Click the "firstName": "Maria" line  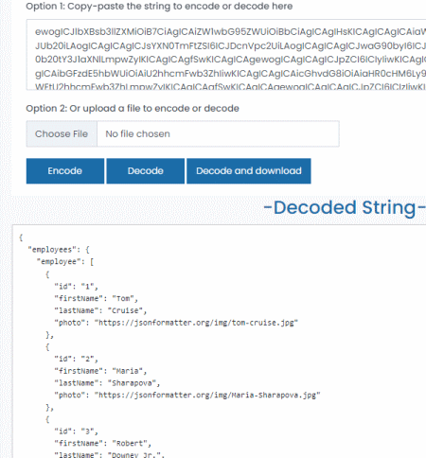(x=100, y=371)
